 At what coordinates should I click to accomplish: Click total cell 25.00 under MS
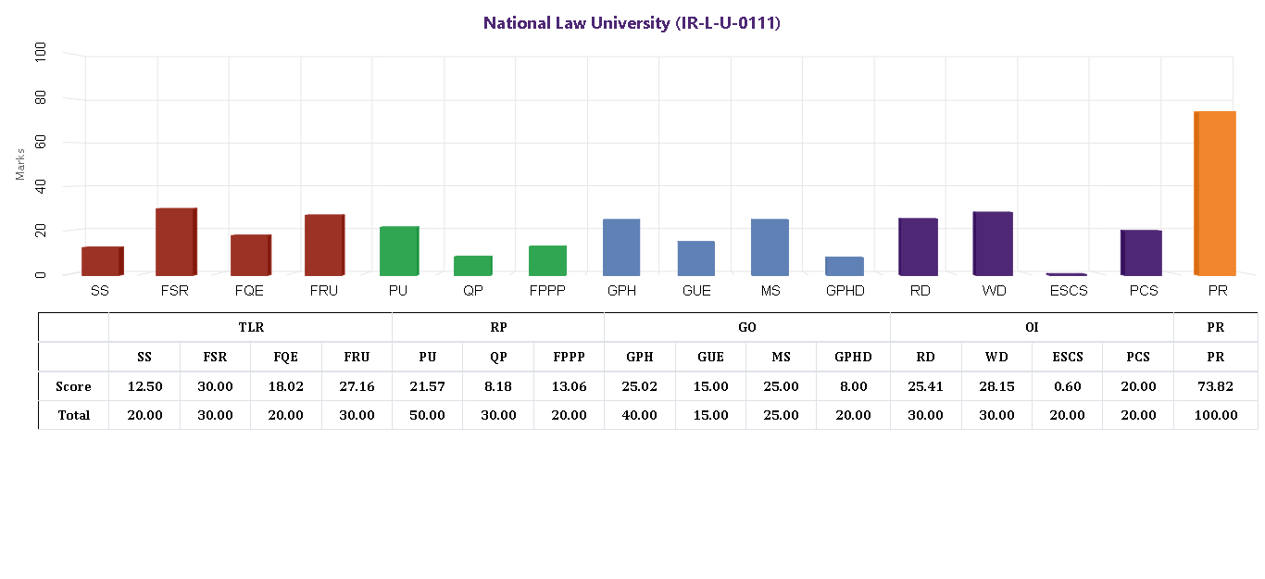(782, 415)
